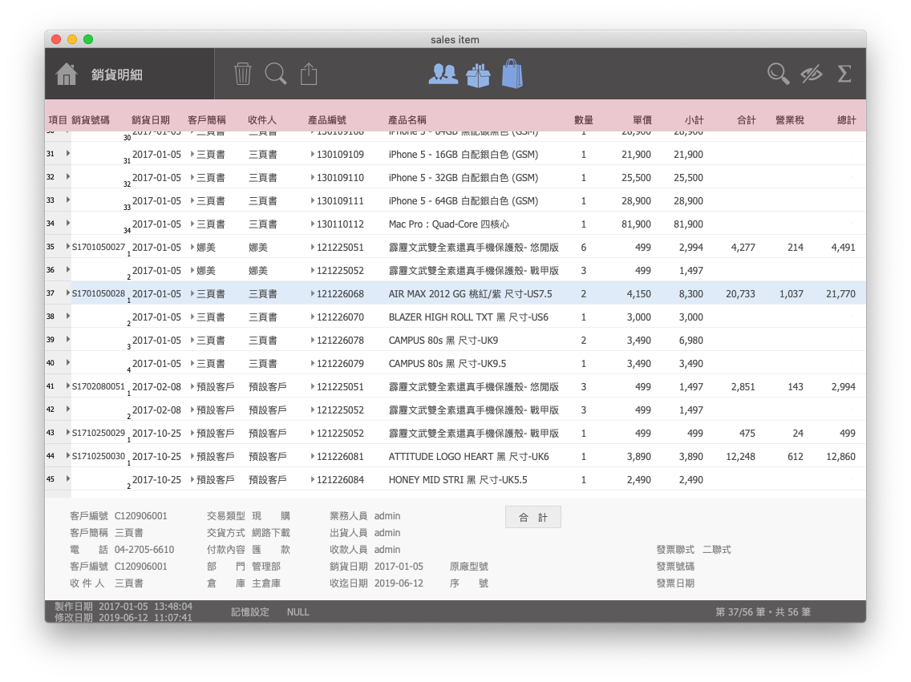This screenshot has width=911, height=682.
Task: Open customer arrow in row 44 預設客戶
Action: (x=192, y=456)
